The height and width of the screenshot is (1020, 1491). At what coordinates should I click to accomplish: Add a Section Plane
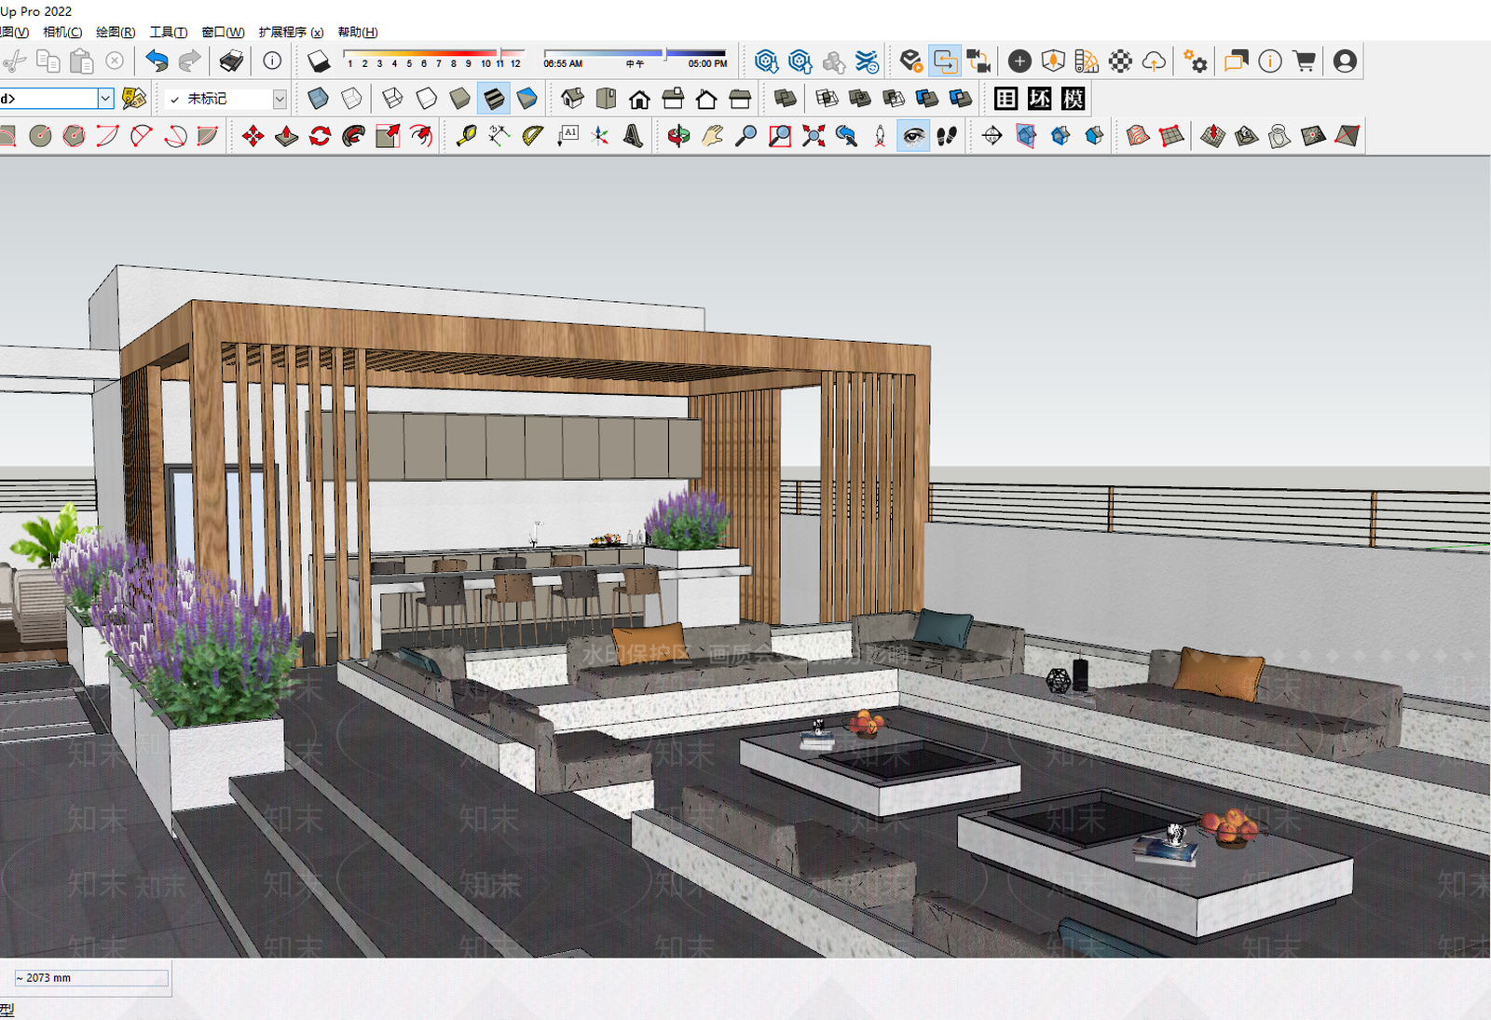pos(992,136)
